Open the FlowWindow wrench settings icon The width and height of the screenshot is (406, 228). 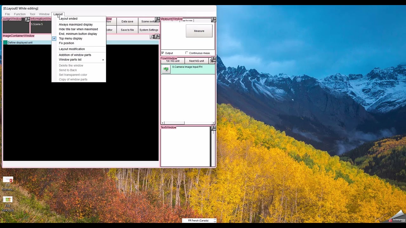click(x=213, y=59)
